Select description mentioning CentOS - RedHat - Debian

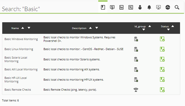pos(84,49)
